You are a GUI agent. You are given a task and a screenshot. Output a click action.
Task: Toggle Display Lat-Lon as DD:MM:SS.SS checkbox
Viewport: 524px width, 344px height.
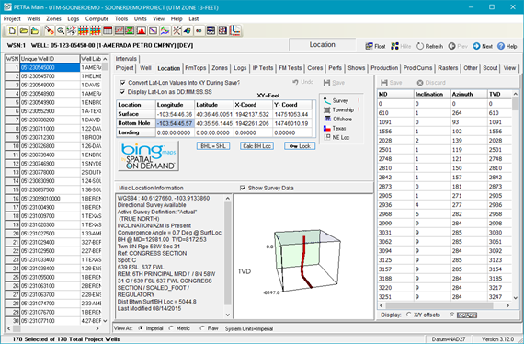(122, 92)
